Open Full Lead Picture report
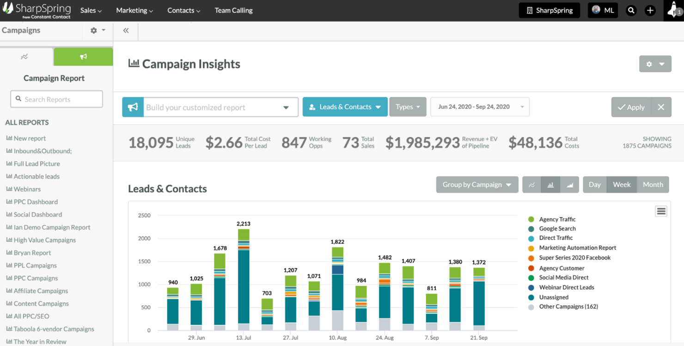Screen dimensions: 684x346 pyautogui.click(x=37, y=164)
